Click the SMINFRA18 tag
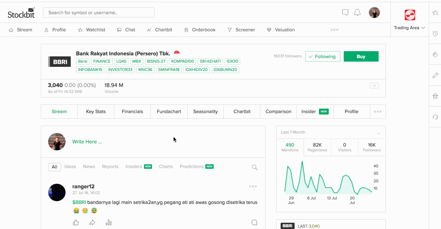441x229 pixels. (x=169, y=70)
